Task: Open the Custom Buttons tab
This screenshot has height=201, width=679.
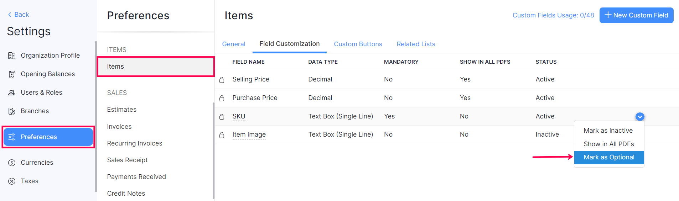Action: pos(358,44)
